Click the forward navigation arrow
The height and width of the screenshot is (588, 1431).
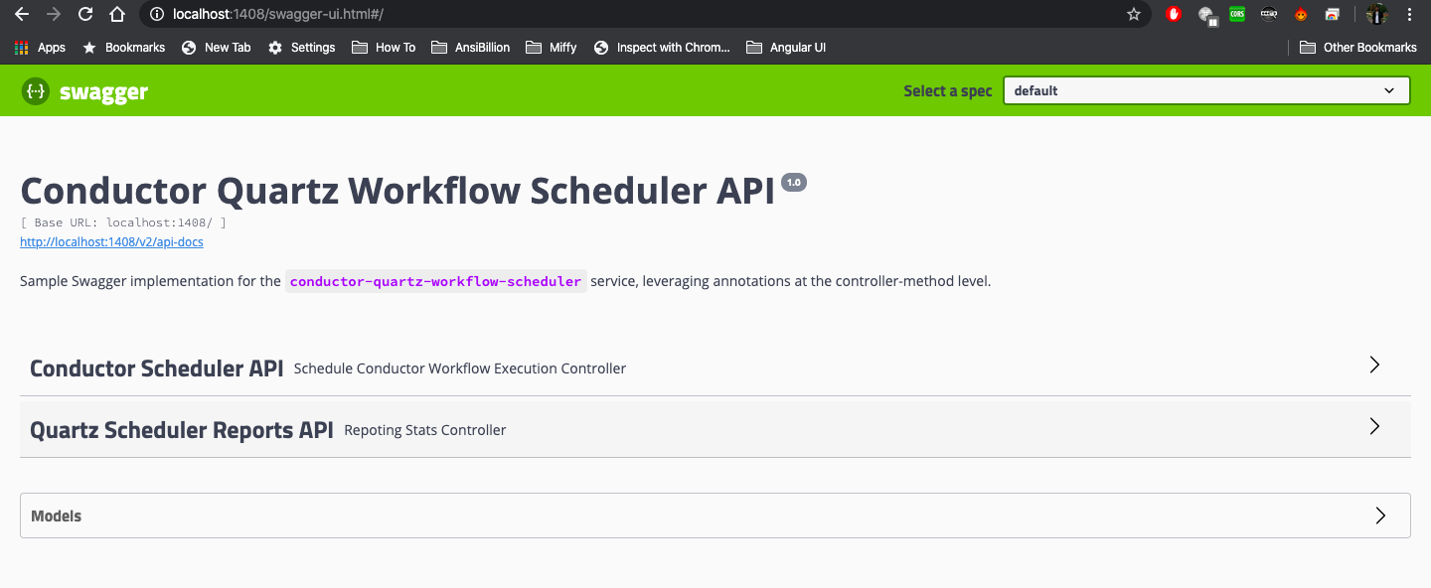point(54,14)
